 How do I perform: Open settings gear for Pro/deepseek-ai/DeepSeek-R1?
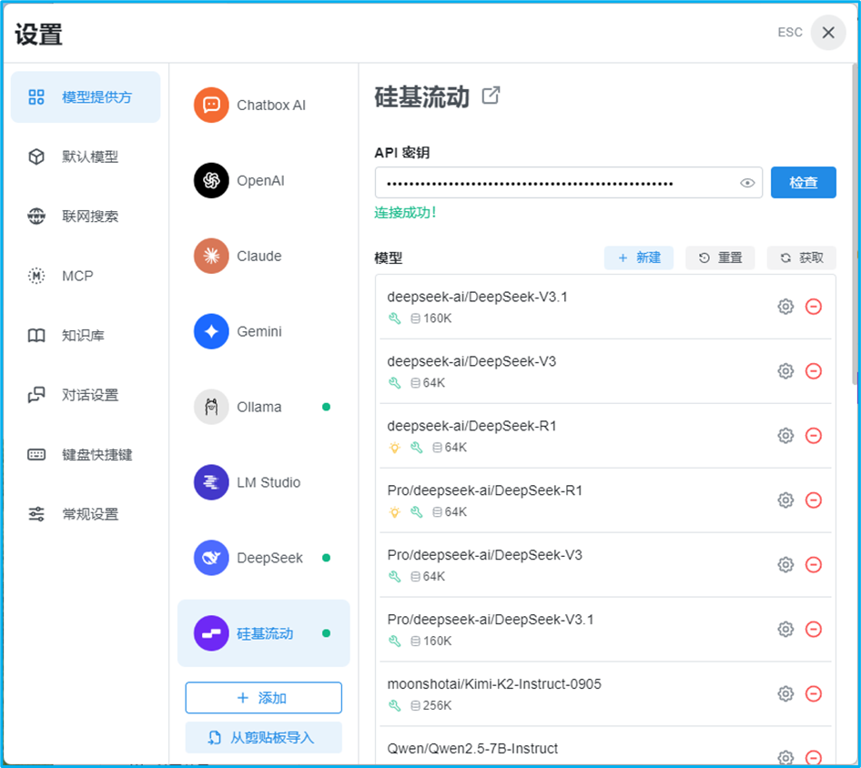click(x=785, y=500)
